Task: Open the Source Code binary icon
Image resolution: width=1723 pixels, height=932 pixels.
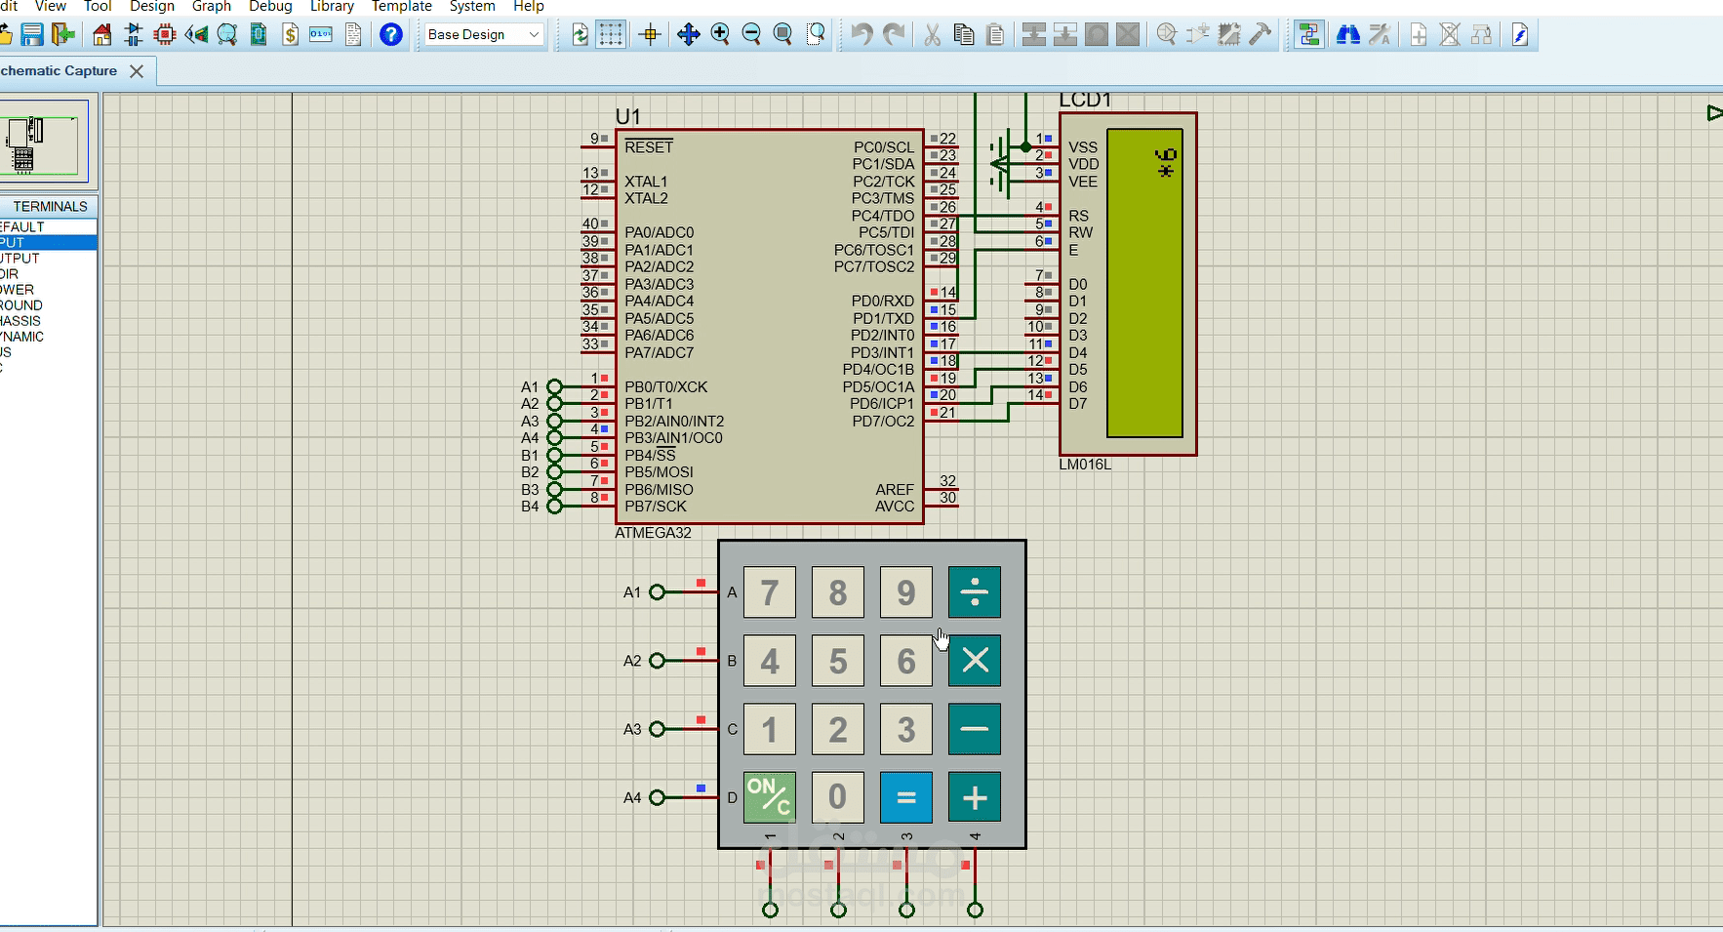Action: (x=321, y=35)
